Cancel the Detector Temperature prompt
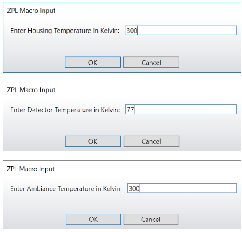Screen dimensions: 242x232 (151, 141)
